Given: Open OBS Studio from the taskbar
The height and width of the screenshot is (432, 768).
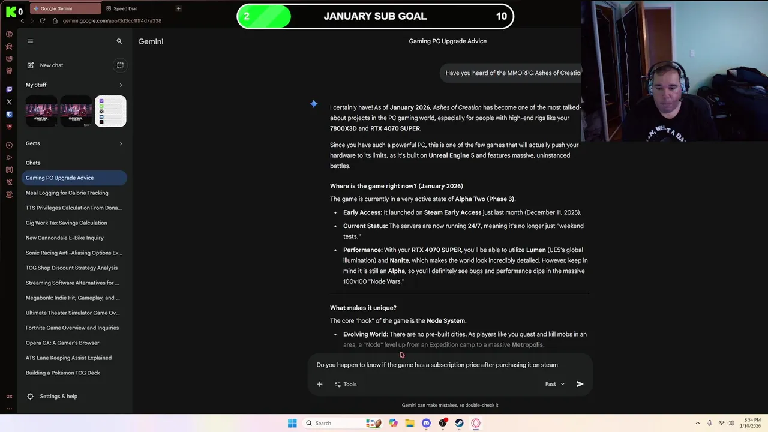Looking at the screenshot, I should 443,423.
